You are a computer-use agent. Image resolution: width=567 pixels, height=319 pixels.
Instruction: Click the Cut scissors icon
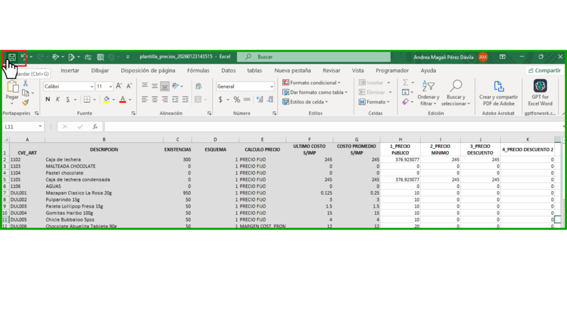[x=25, y=83]
